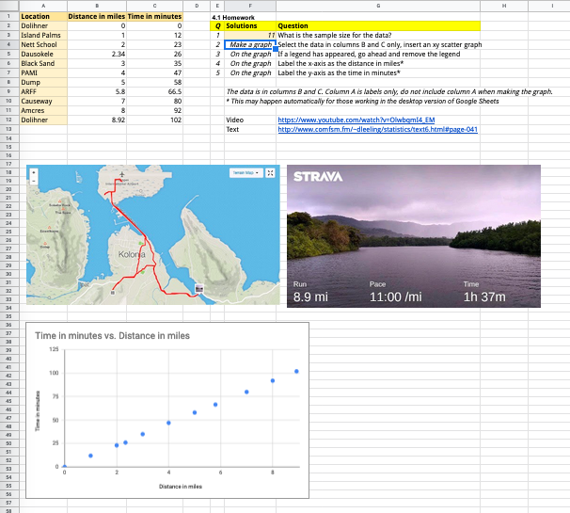Image resolution: width=570 pixels, height=513 pixels.
Task: Select the time cell with 102
Action: pyautogui.click(x=154, y=120)
